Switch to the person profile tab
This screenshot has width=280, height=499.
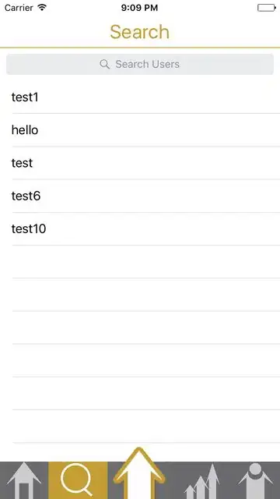[x=256, y=480]
